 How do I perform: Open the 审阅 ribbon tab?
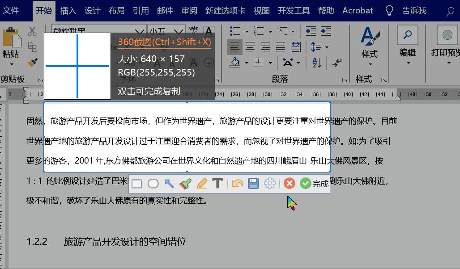189,10
